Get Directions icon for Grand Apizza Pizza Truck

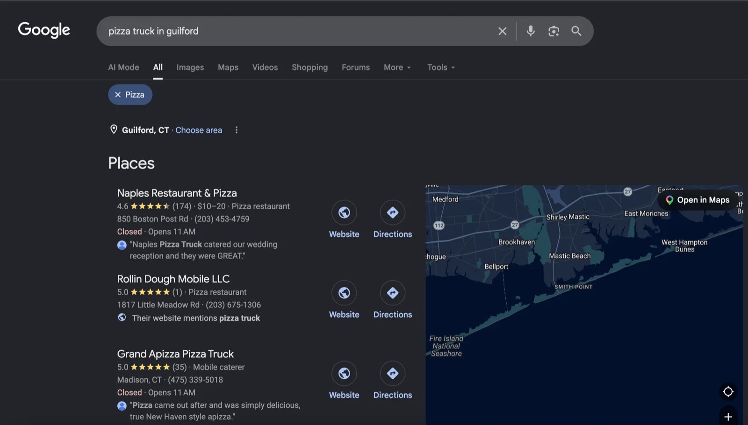393,373
